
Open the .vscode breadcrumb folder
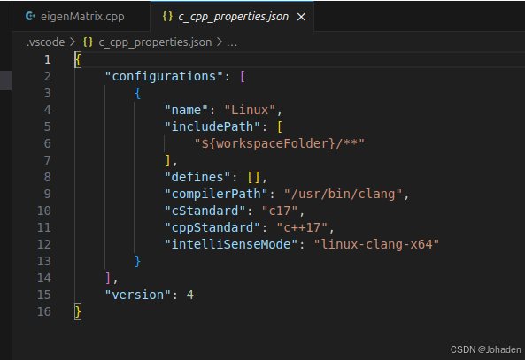coord(45,42)
